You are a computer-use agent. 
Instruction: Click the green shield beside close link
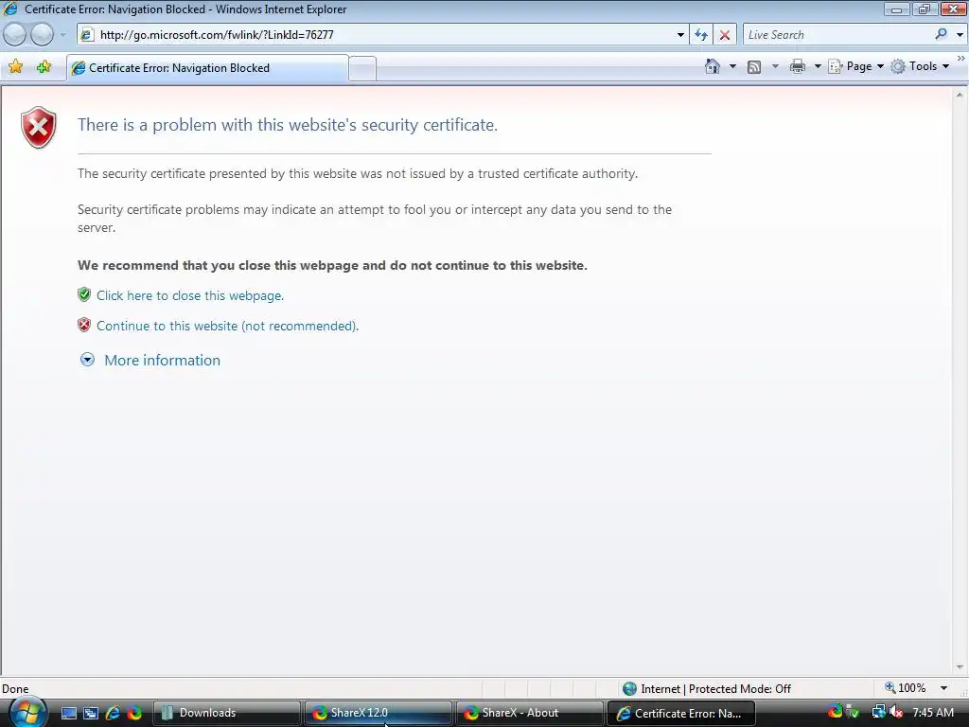coord(84,294)
